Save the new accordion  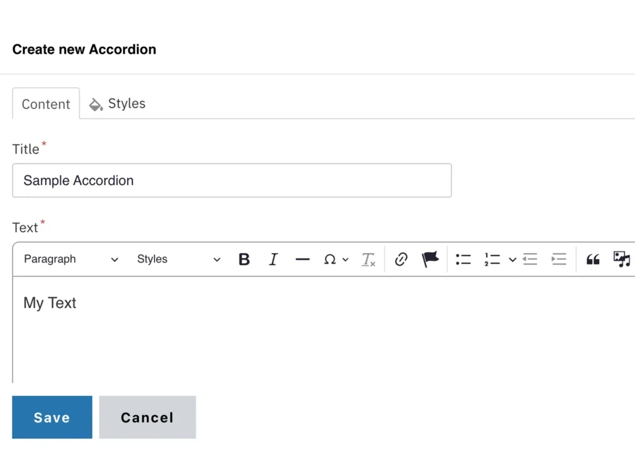tap(52, 417)
